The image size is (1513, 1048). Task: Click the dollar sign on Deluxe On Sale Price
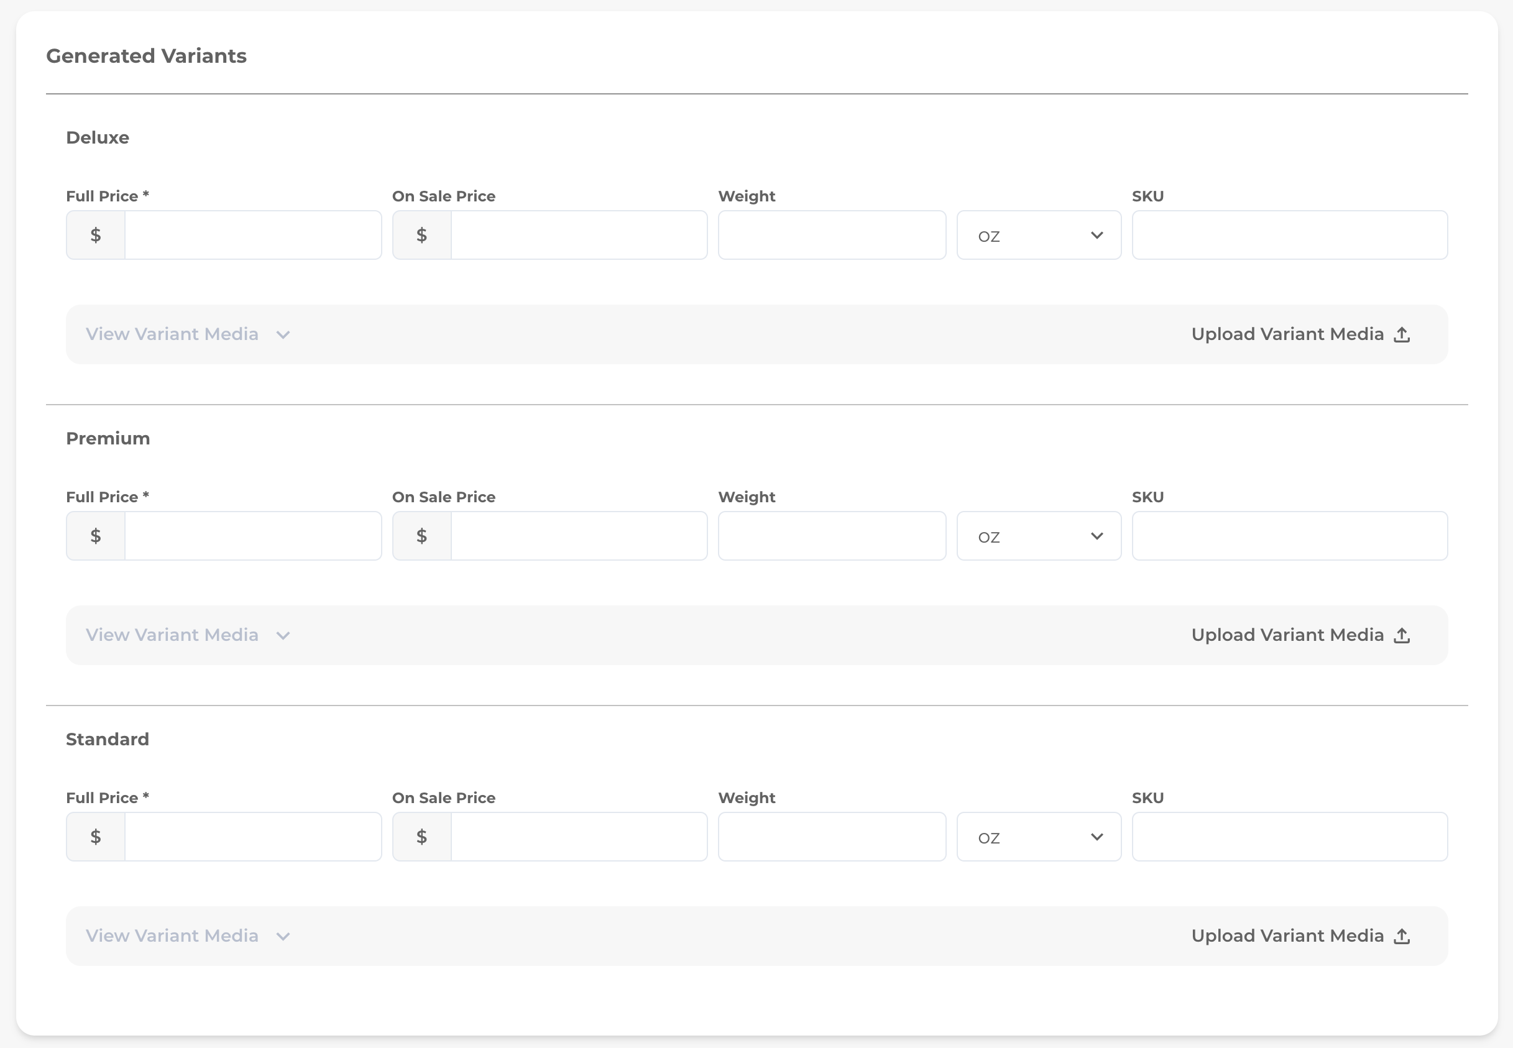pos(421,235)
